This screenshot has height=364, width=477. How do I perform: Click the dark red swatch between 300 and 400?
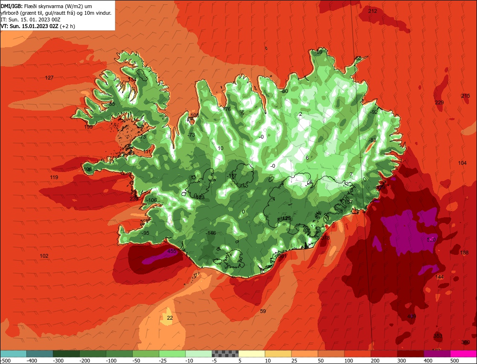pyautogui.click(x=410, y=354)
